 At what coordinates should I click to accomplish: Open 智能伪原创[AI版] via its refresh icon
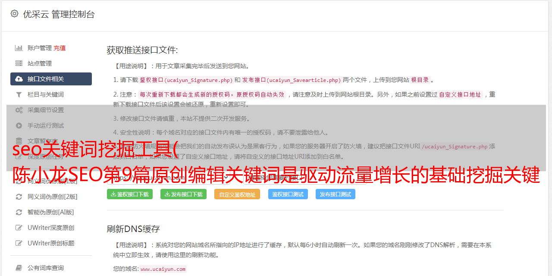click(19, 212)
